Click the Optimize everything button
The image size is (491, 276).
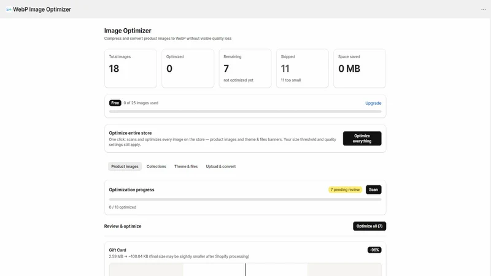coord(362,139)
